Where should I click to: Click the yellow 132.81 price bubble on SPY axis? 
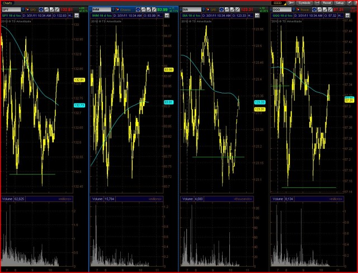pos(79,80)
